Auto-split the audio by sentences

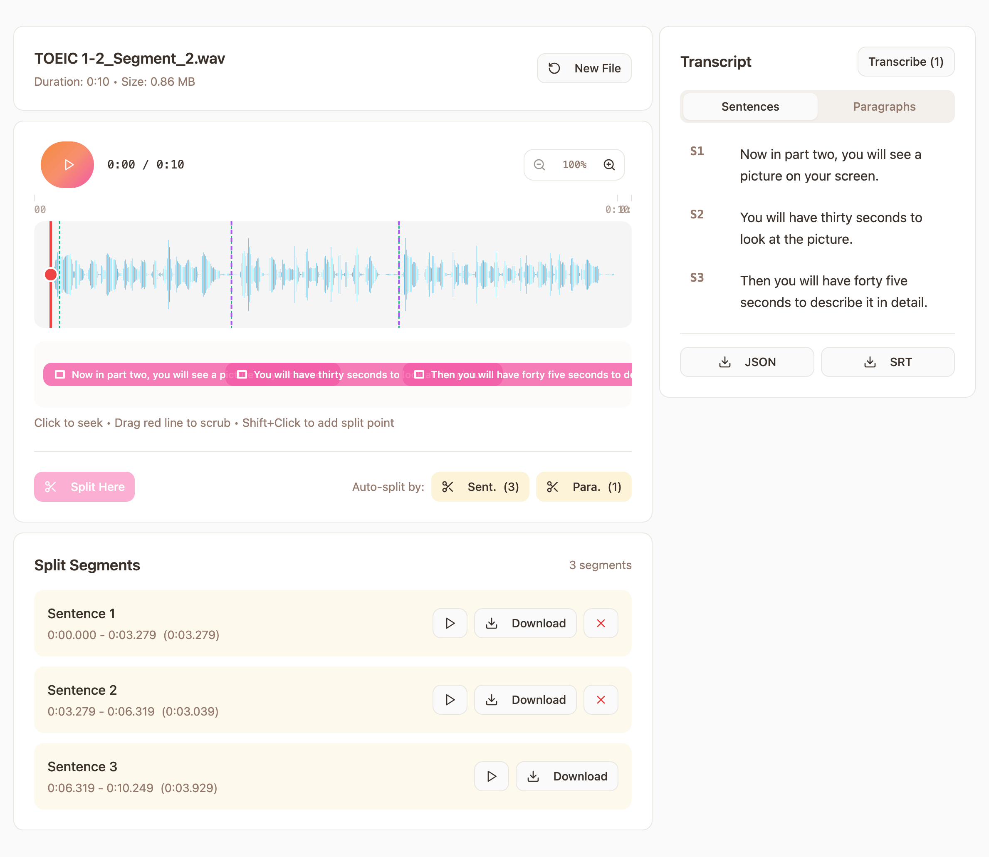(480, 486)
